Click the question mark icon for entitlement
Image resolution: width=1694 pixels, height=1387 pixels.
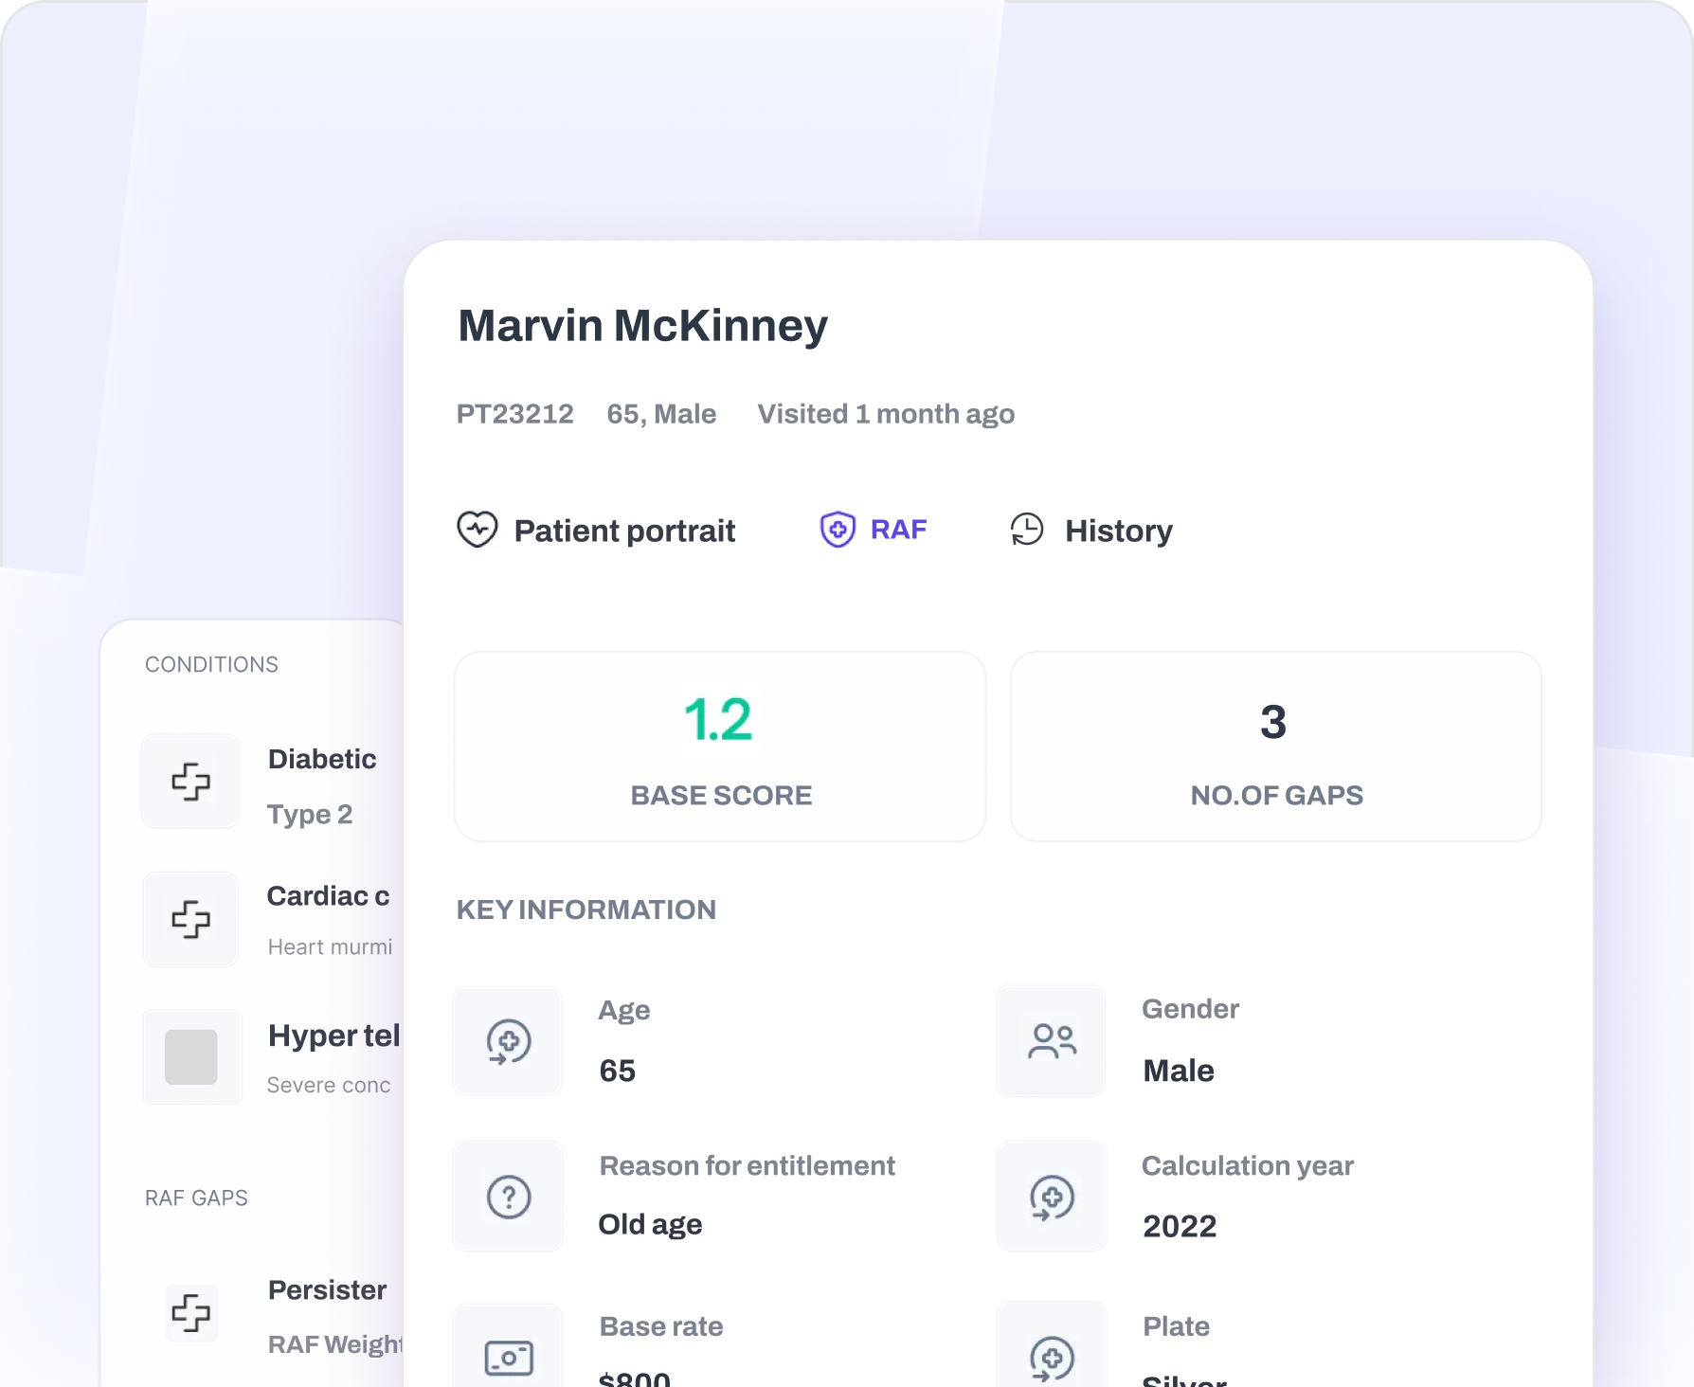509,1197
